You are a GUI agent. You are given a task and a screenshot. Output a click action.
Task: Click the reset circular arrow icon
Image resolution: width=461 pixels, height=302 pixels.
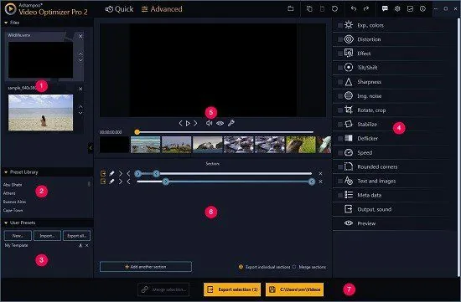pyautogui.click(x=334, y=9)
